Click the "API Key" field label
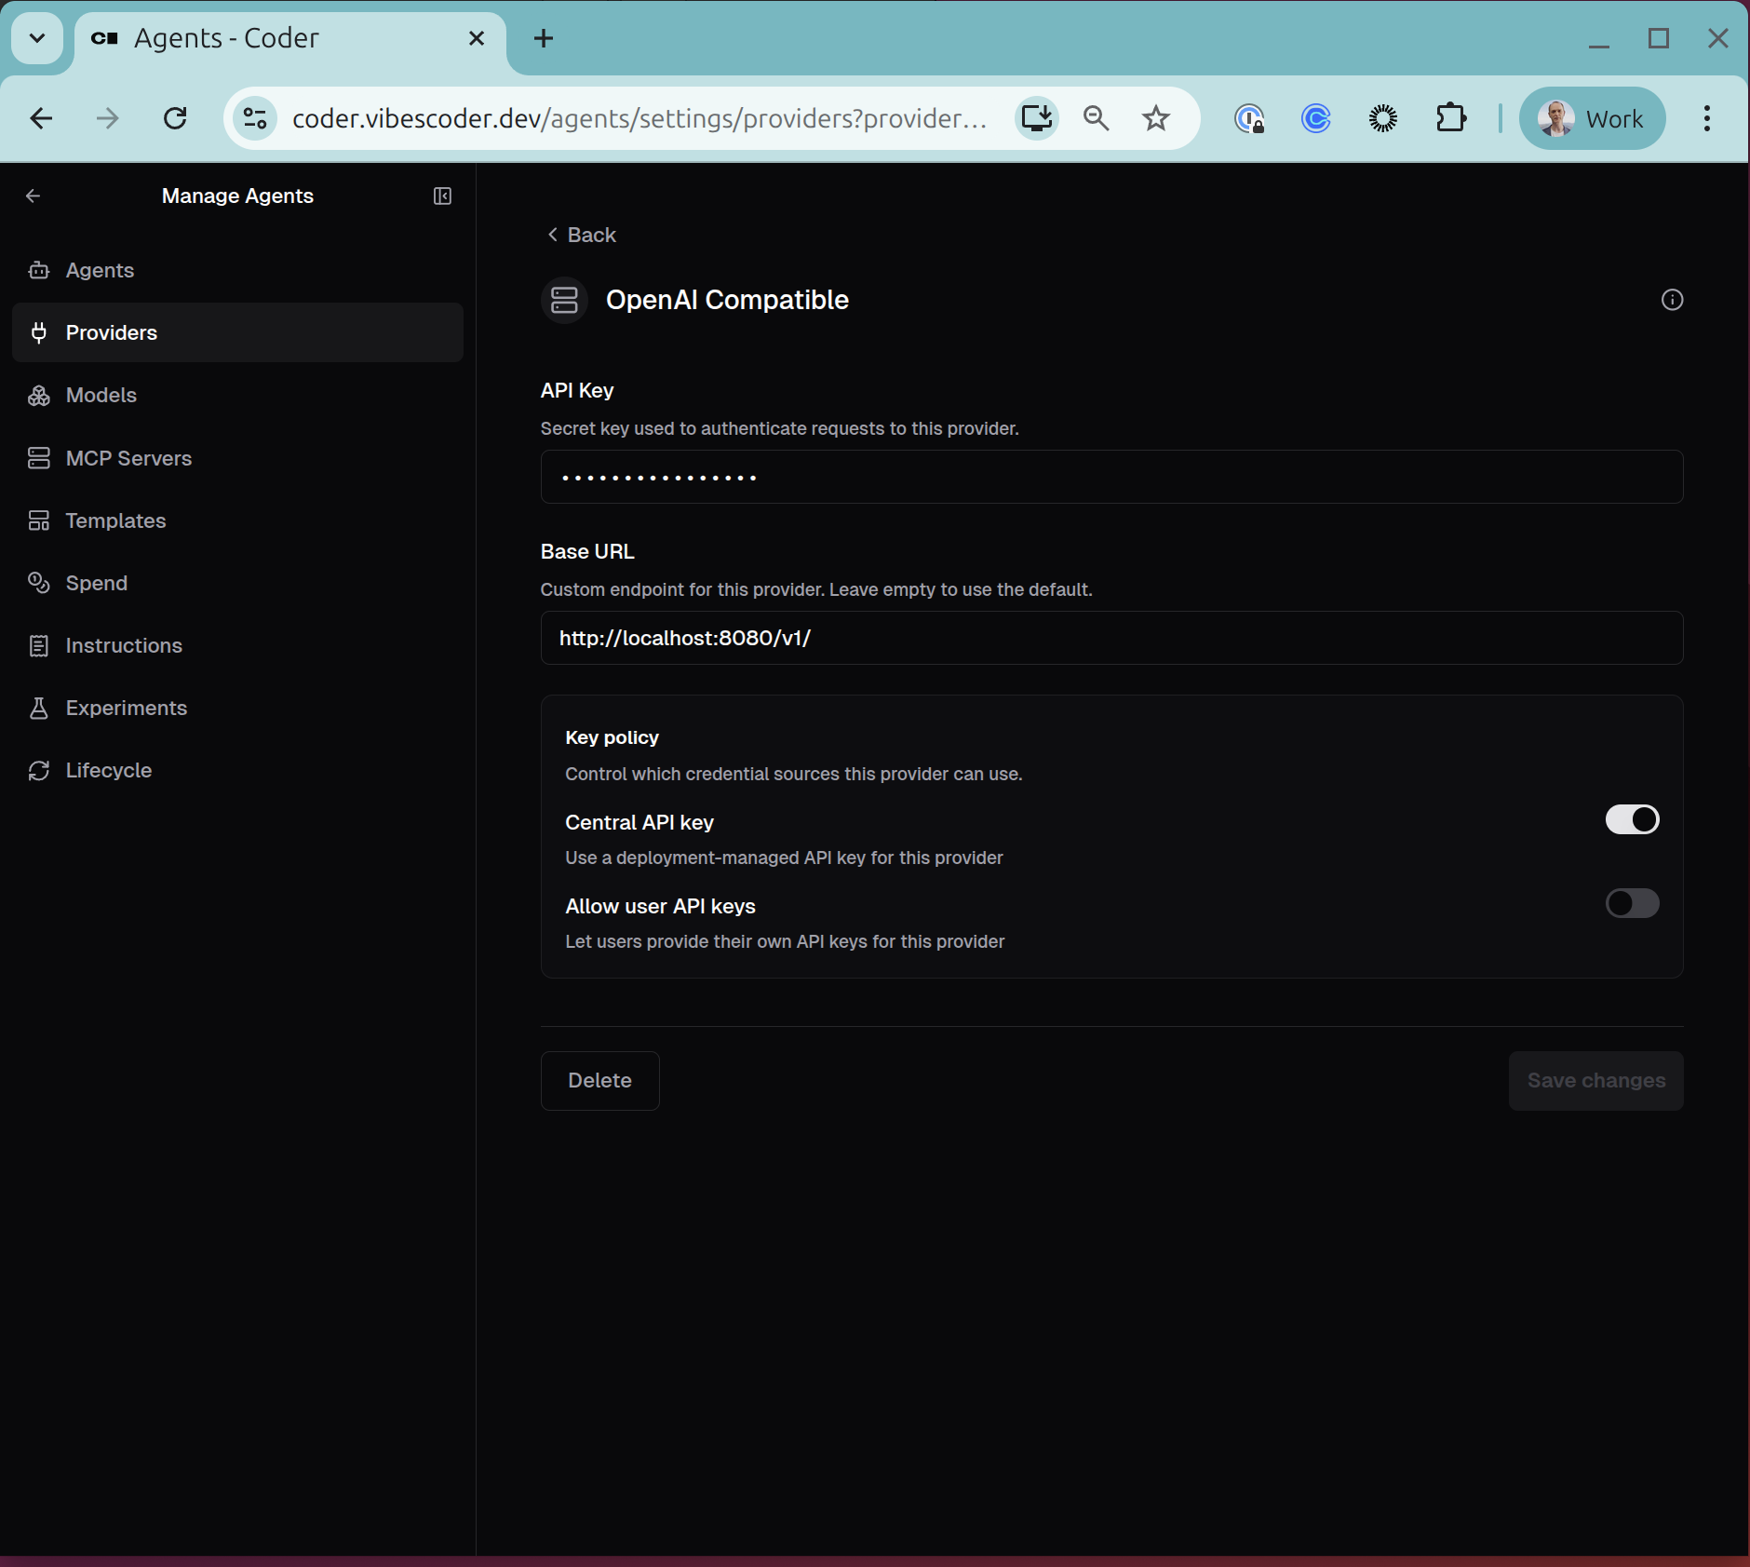 coord(577,390)
